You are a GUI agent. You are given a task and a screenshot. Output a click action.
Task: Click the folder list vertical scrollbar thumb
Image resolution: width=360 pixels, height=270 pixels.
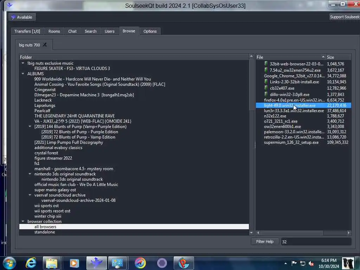point(251,84)
